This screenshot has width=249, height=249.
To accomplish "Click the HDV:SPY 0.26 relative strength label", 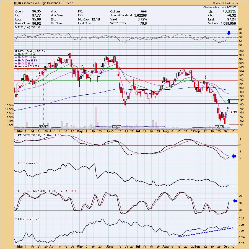I will click(x=28, y=219).
